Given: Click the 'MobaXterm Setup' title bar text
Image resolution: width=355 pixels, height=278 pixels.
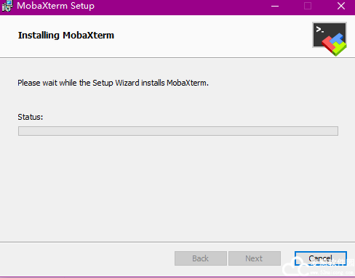Looking at the screenshot, I should tap(55, 6).
